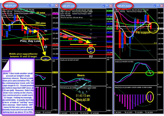Click the yellow 50.000 level tag in the H4 stochastic
The width and height of the screenshot is (164, 116).
pyautogui.click(x=109, y=72)
